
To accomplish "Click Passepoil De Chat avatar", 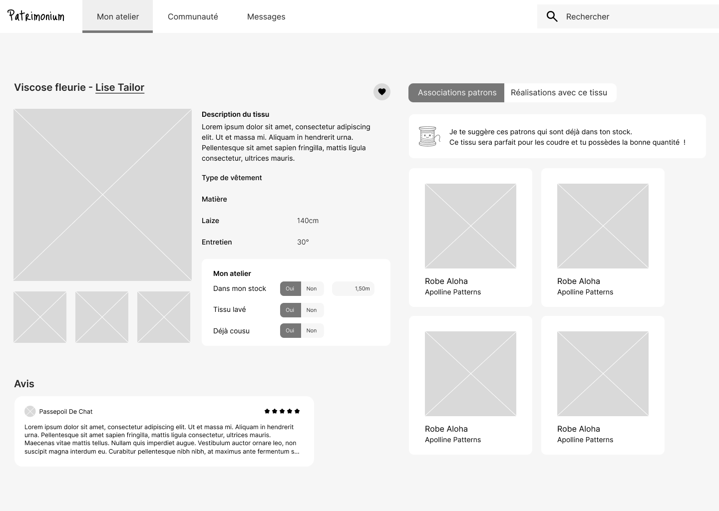I will [30, 411].
